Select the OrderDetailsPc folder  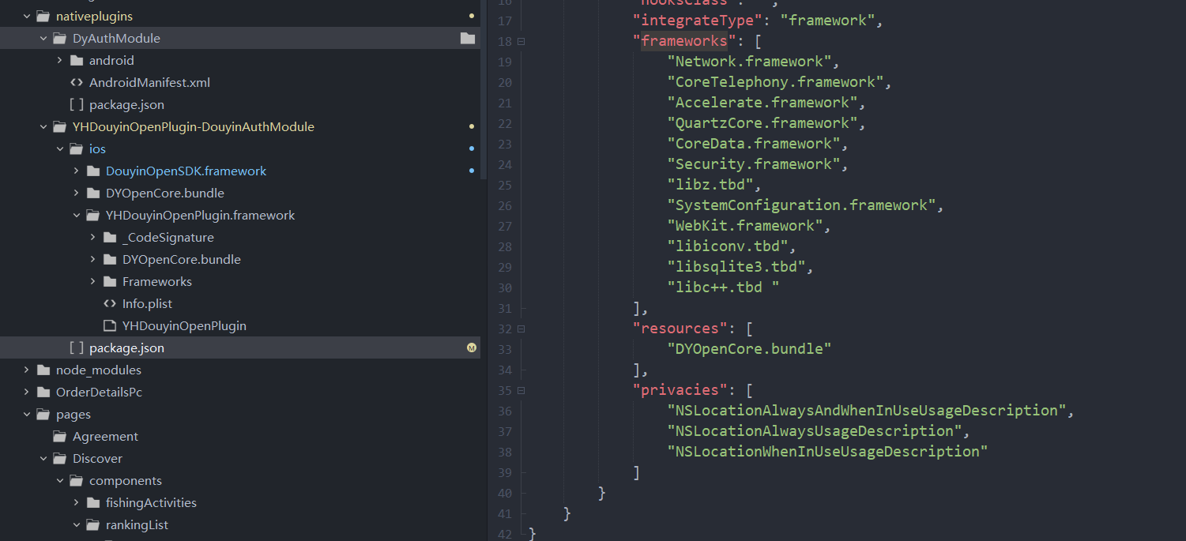(x=99, y=392)
